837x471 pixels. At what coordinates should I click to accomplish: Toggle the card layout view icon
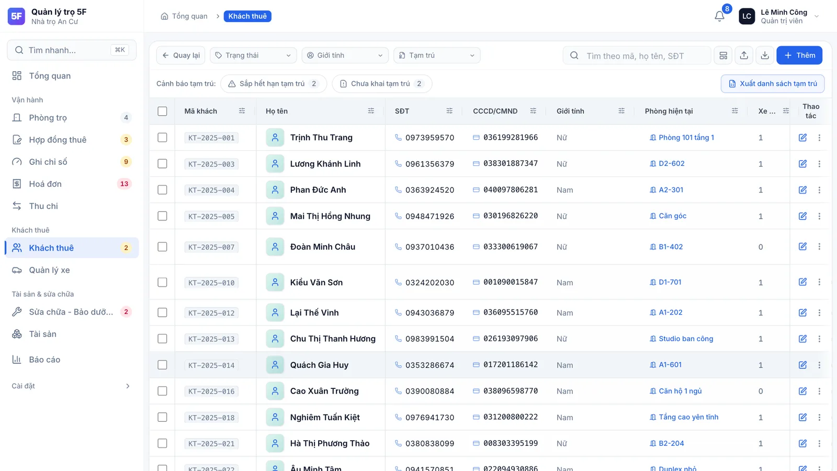723,55
